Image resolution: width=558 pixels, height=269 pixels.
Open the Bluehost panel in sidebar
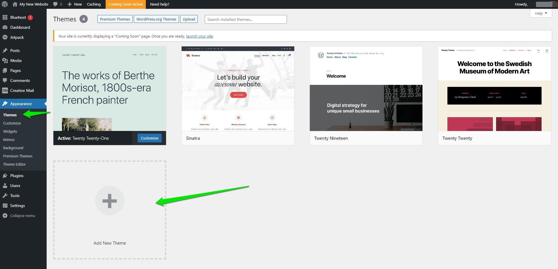pyautogui.click(x=18, y=17)
